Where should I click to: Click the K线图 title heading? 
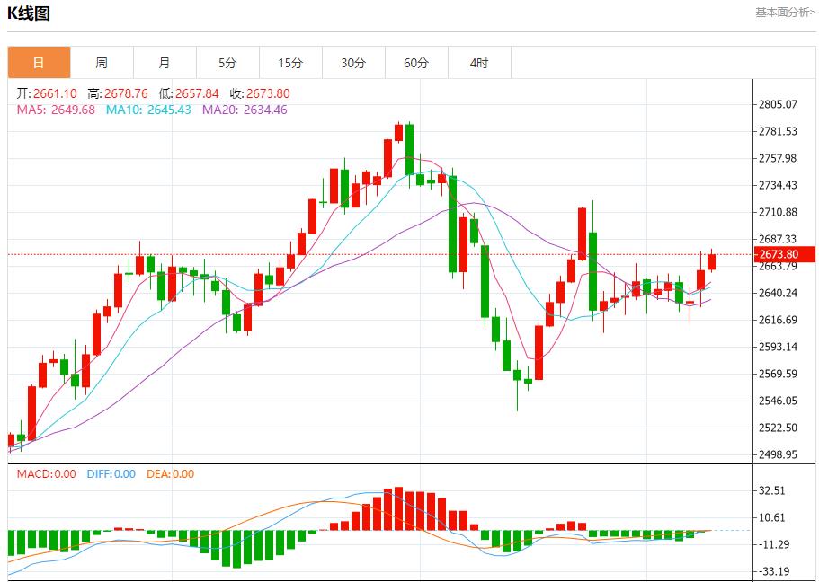coord(29,13)
